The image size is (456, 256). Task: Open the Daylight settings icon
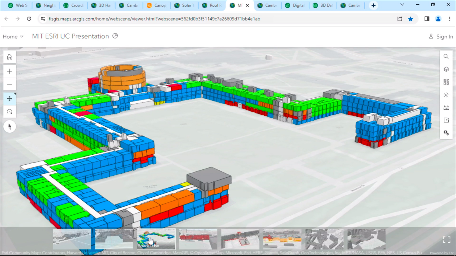coord(446,95)
